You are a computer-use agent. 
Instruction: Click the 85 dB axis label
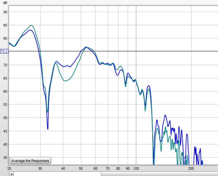pos(5,25)
